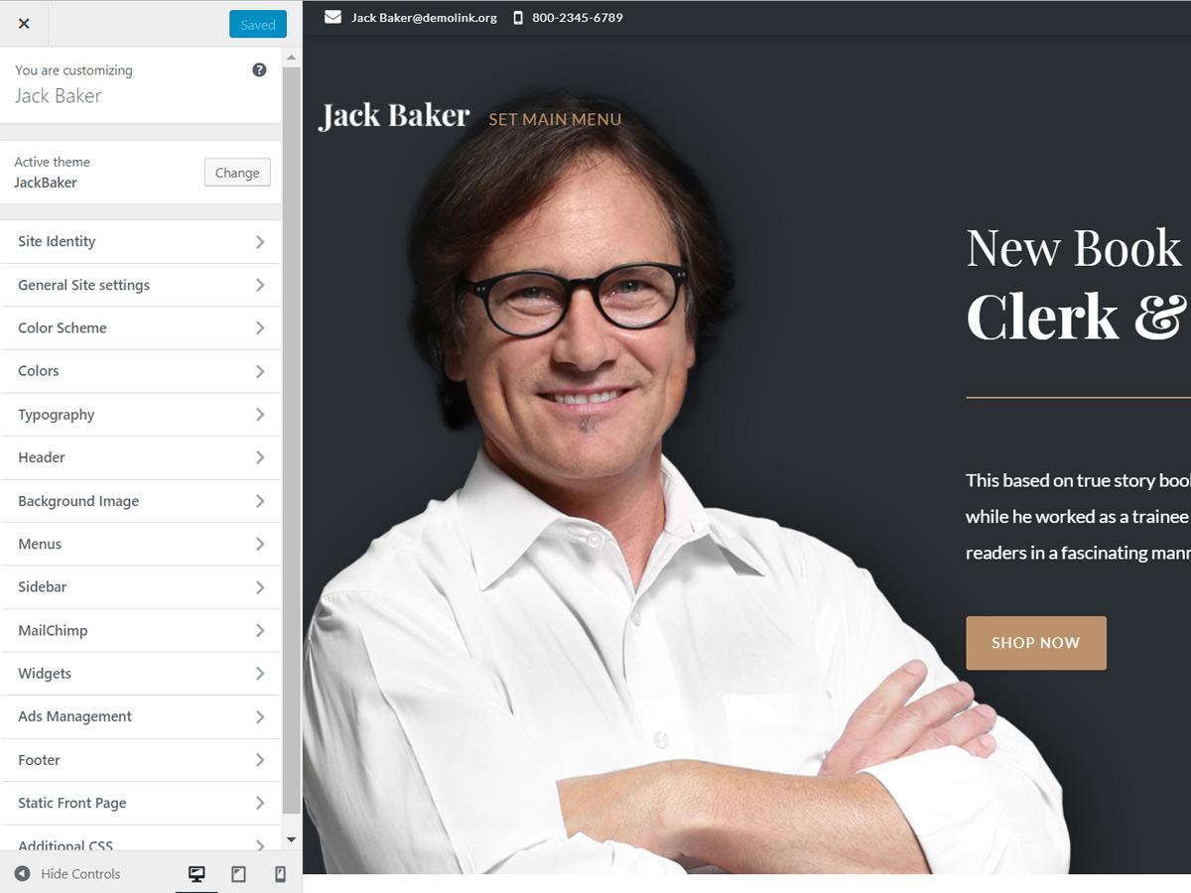This screenshot has height=893, width=1191.
Task: Click the Saved button
Action: [x=258, y=25]
